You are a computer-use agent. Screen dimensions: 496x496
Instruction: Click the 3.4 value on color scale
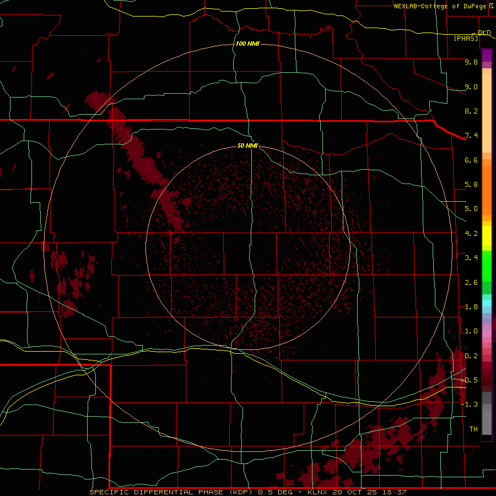pyautogui.click(x=471, y=258)
